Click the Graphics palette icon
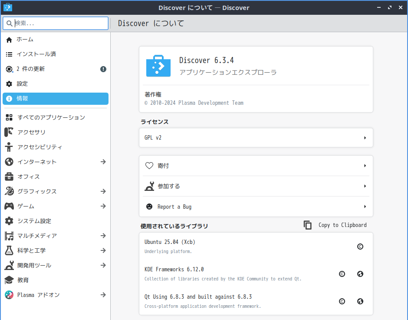The width and height of the screenshot is (408, 320). tap(9, 191)
